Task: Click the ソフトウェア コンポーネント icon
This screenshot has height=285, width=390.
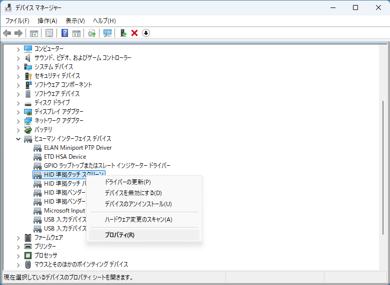Action: [28, 85]
